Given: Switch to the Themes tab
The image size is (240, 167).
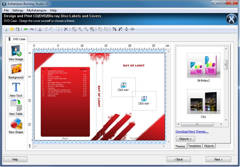Looking at the screenshot, I should point(180,146).
